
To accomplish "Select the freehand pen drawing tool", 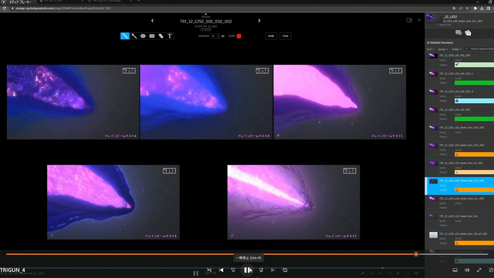I will 125,36.
